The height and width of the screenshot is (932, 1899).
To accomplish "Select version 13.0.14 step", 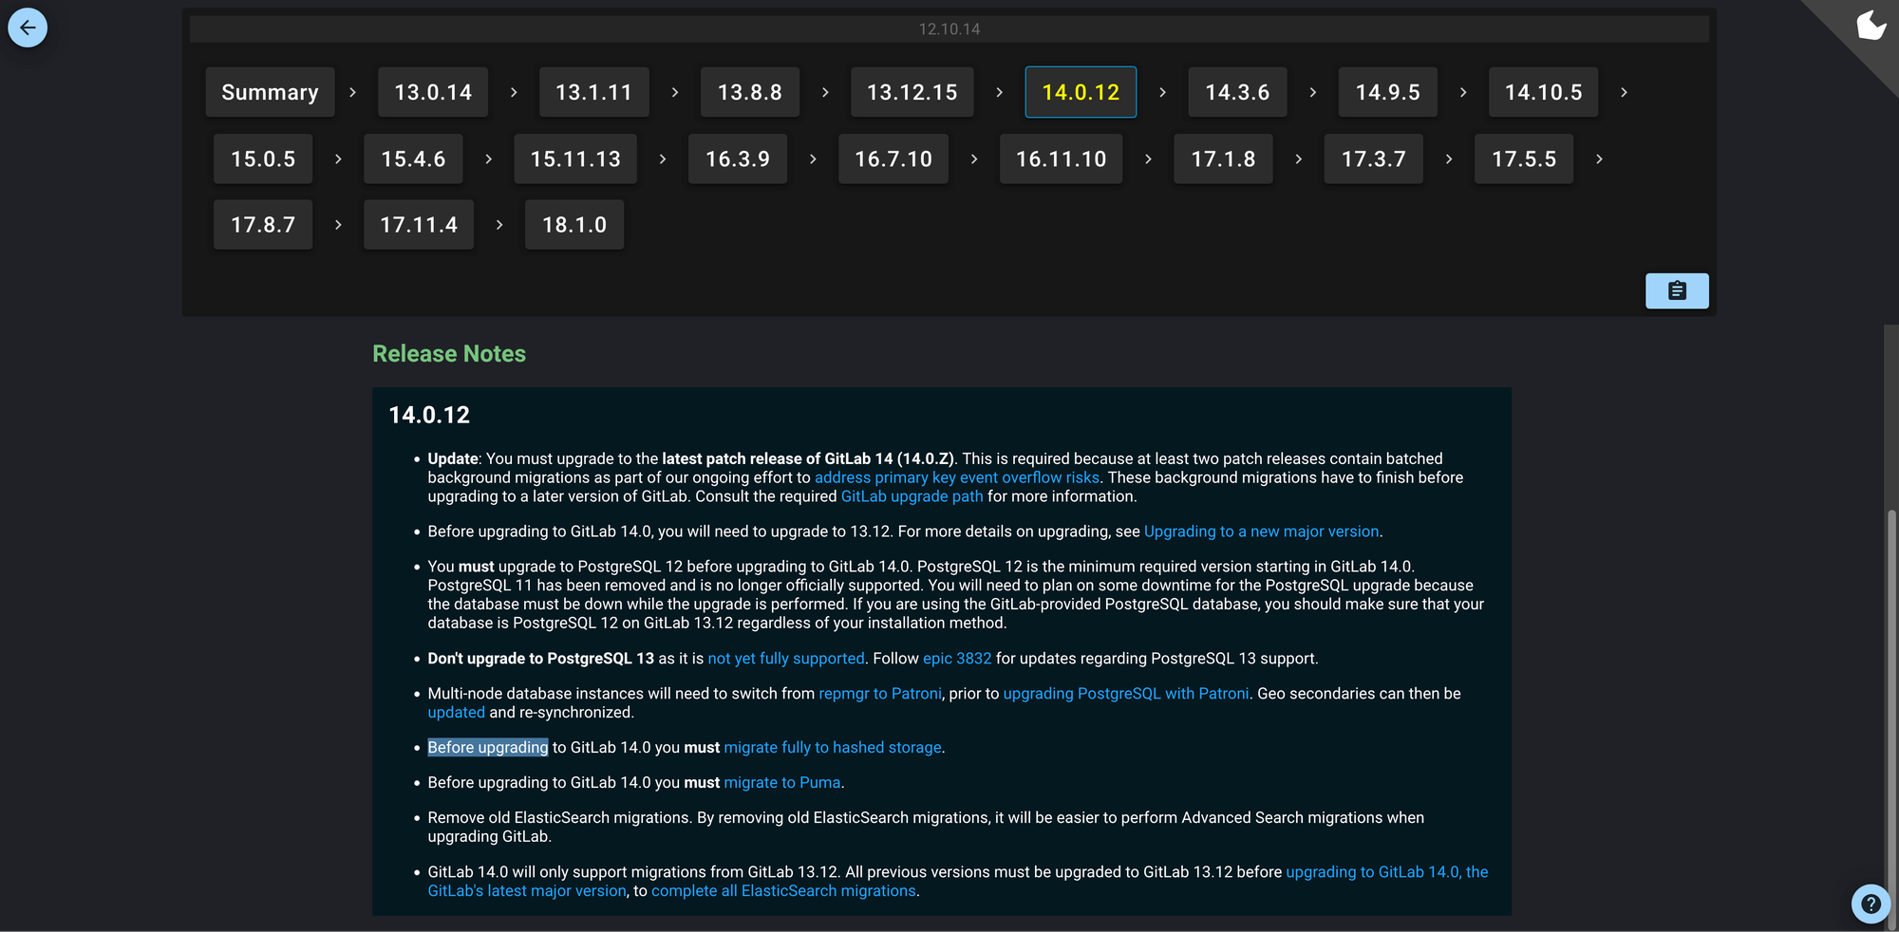I will (433, 92).
